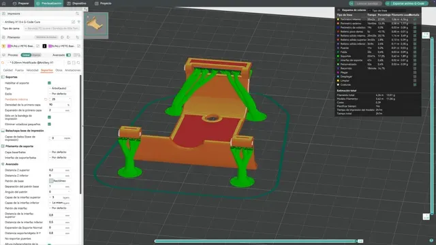Open the Artillery X1 printer preset dropdown
Viewport: 436px width, 245px height.
pyautogui.click(x=36, y=22)
